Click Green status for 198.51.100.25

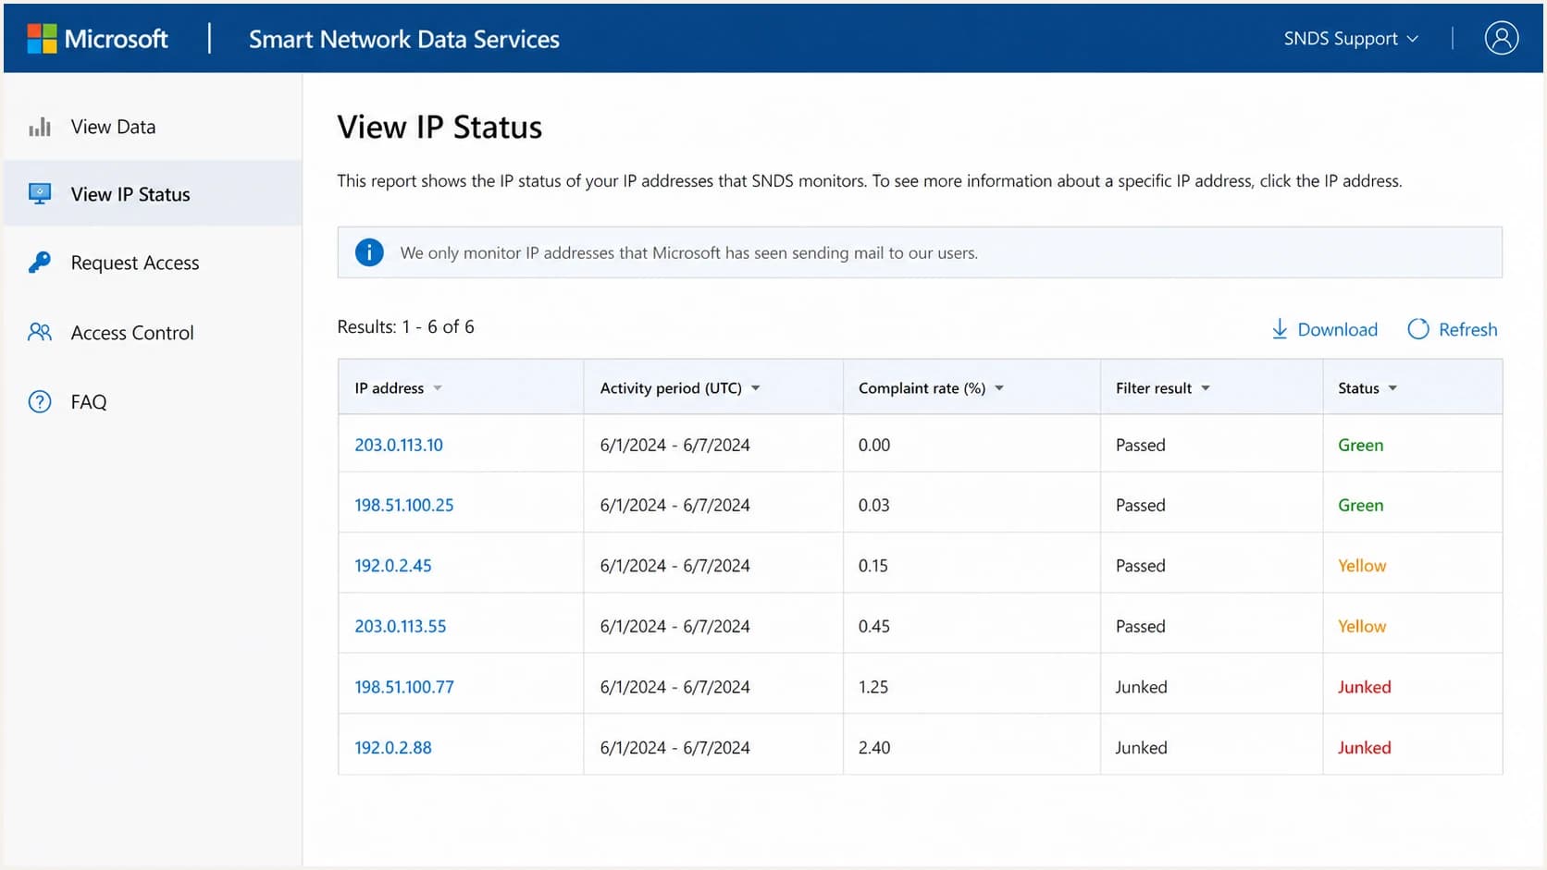1361,505
